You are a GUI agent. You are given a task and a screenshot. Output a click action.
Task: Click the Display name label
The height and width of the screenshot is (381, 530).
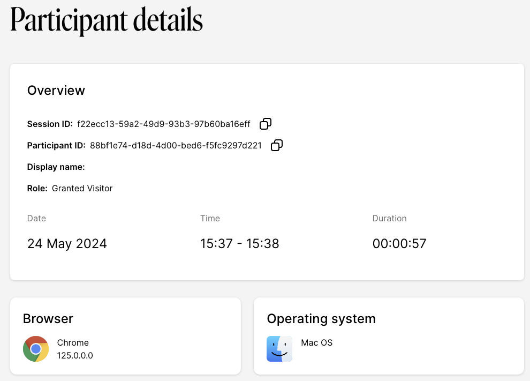tap(56, 167)
